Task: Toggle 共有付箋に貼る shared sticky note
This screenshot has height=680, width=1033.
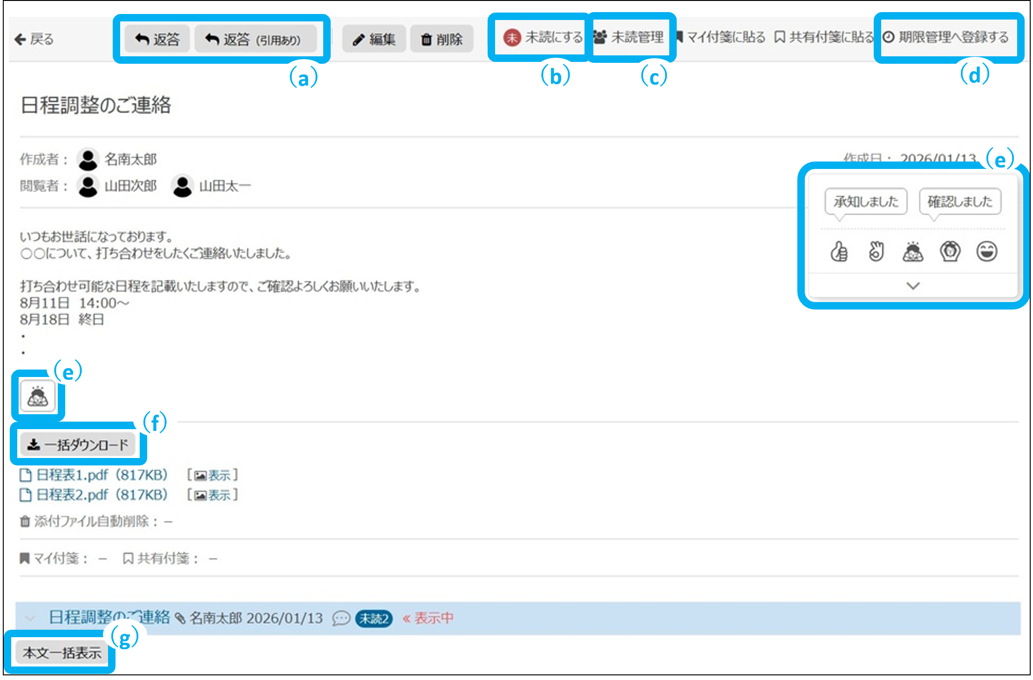Action: click(824, 37)
